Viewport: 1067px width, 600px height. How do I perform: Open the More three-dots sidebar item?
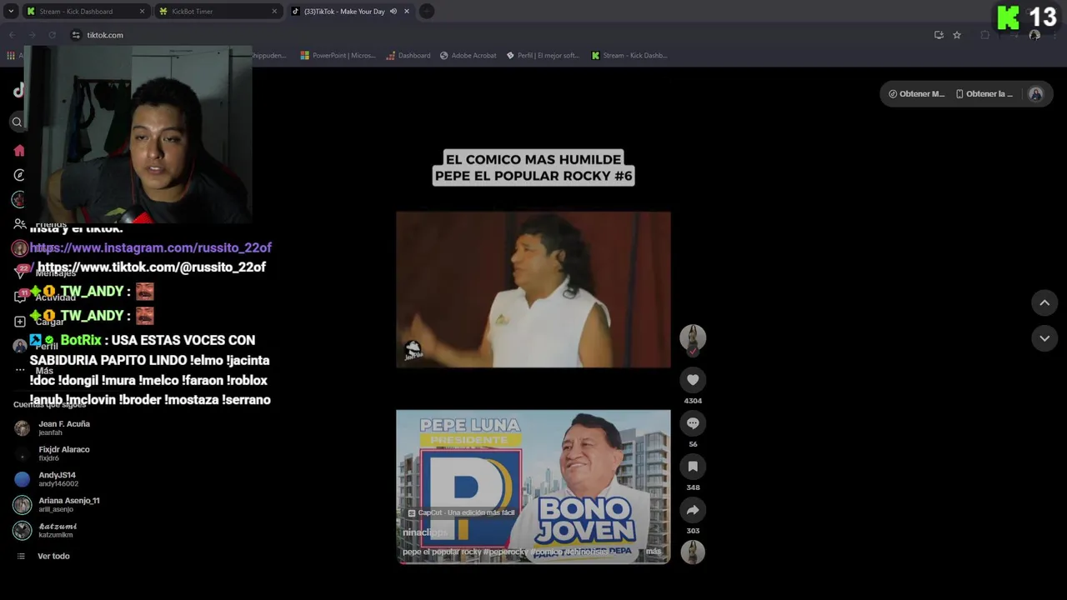19,370
